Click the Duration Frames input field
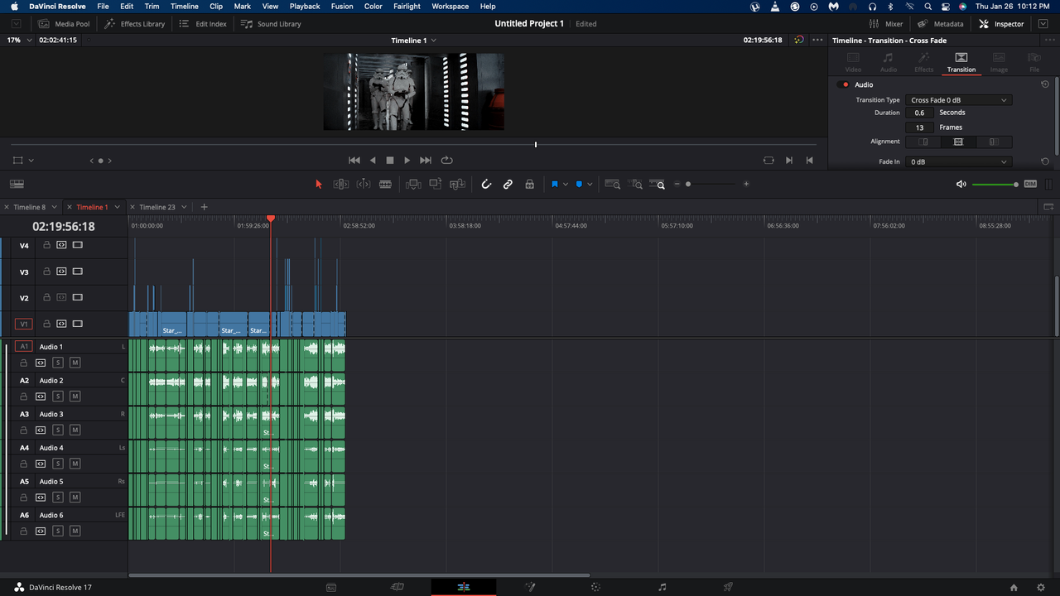This screenshot has height=596, width=1060. coord(919,127)
